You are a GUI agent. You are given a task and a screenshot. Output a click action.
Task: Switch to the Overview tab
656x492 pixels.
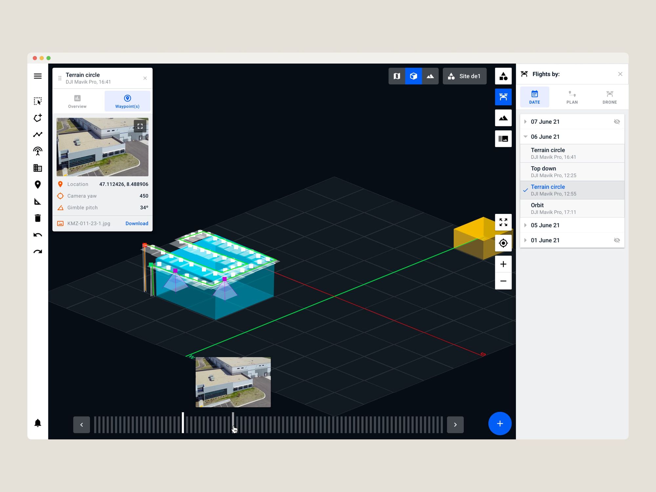click(x=77, y=101)
